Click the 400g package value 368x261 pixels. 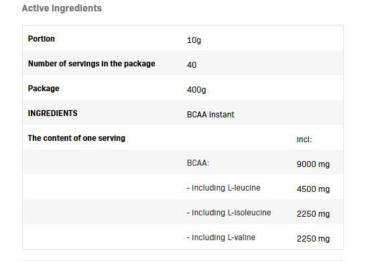click(x=196, y=90)
